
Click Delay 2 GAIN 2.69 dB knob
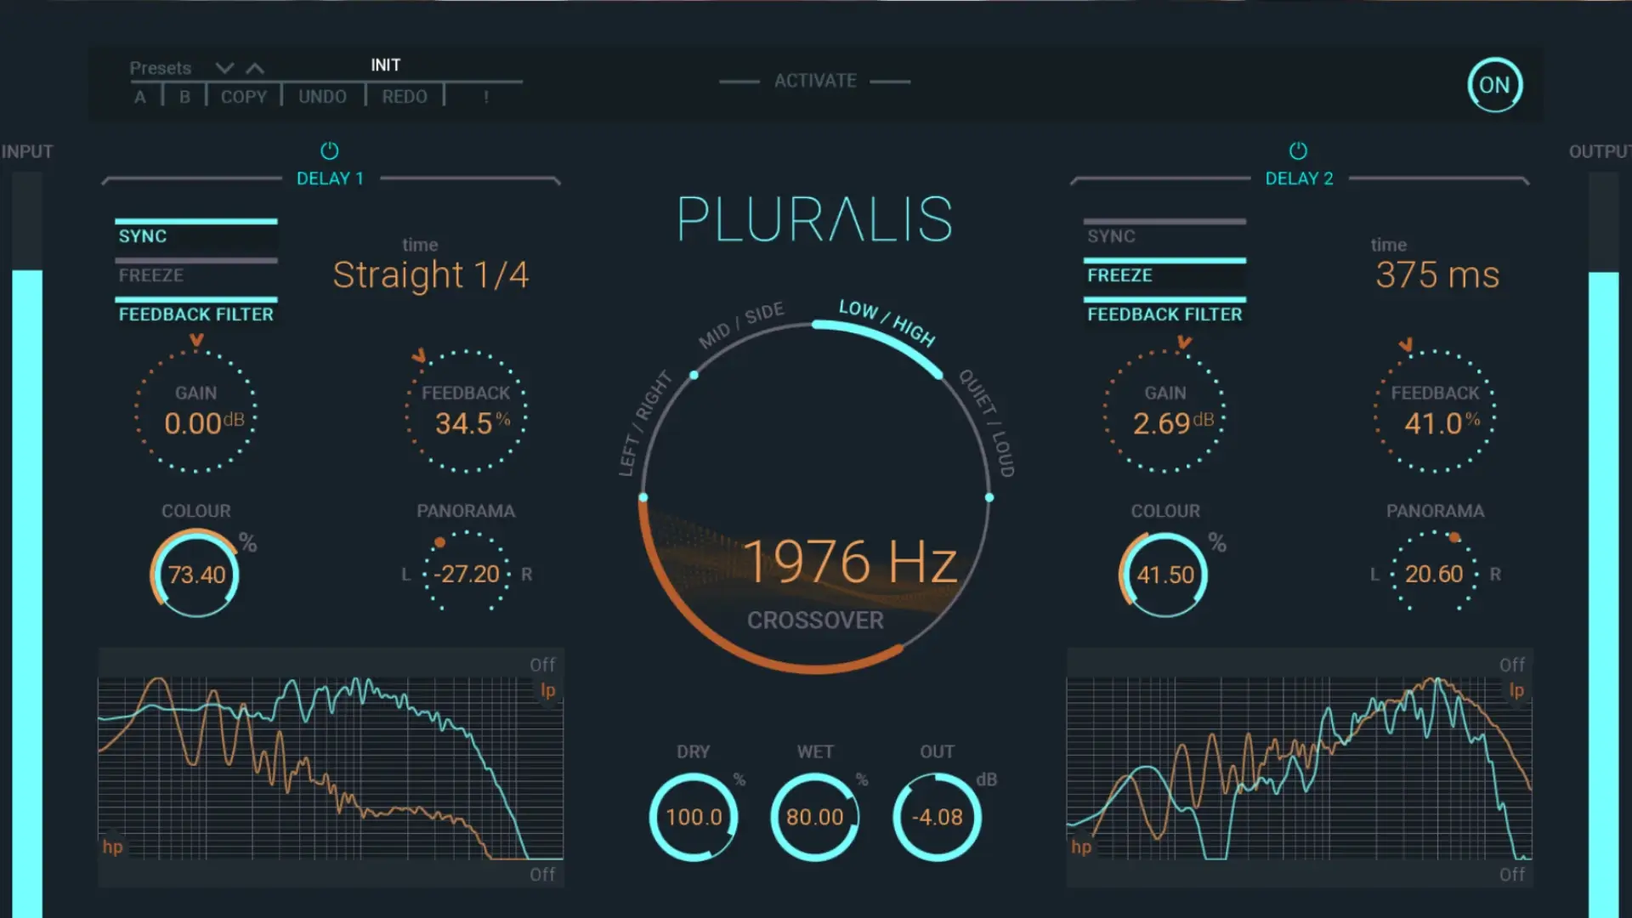coord(1164,411)
